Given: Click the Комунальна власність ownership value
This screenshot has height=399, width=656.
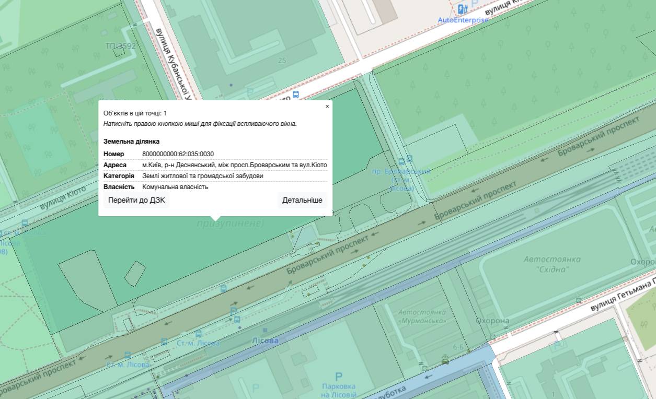Looking at the screenshot, I should 175,187.
